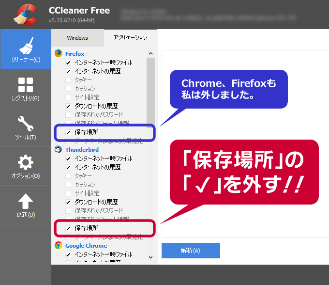Image resolution: width=329 pixels, height=285 pixels.
Task: Enable Thunderbird 保存されたパスワード checkbox
Action: click(68, 211)
